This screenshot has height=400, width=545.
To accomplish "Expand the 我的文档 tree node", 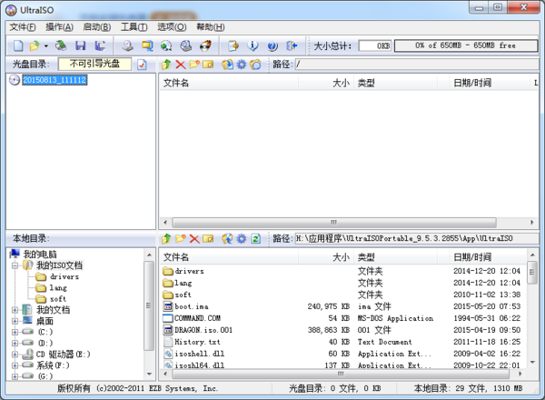I will pyautogui.click(x=15, y=310).
